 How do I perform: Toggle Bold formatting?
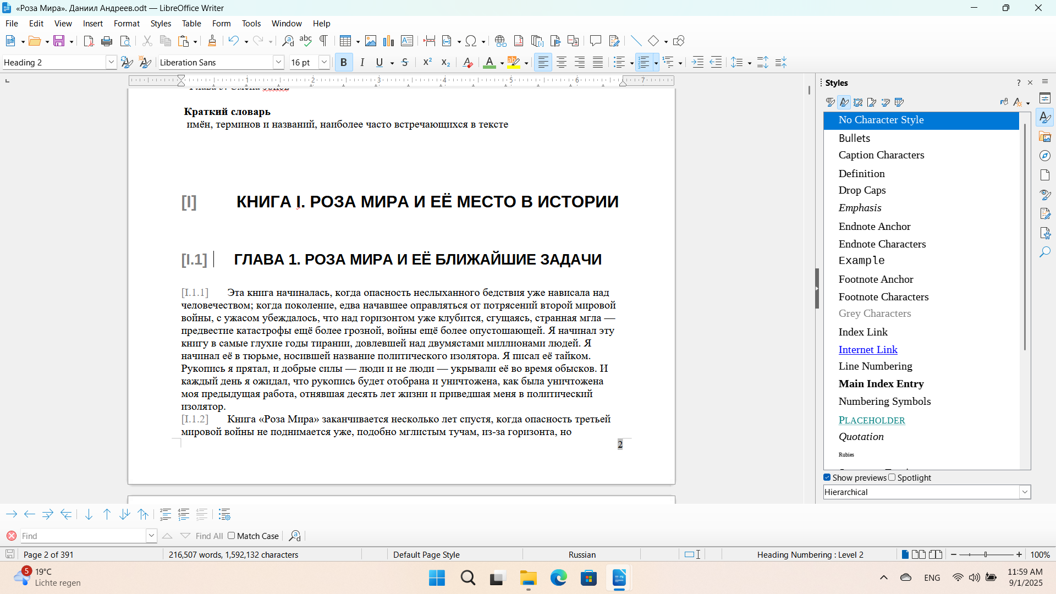(x=344, y=62)
